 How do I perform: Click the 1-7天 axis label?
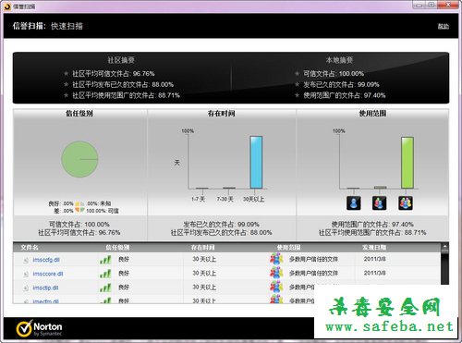[x=198, y=200]
